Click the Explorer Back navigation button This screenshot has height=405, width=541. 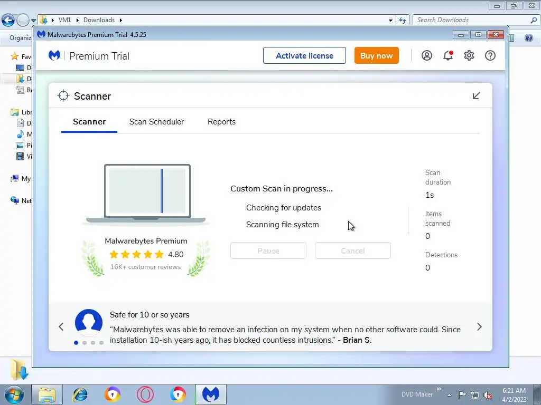pyautogui.click(x=8, y=20)
